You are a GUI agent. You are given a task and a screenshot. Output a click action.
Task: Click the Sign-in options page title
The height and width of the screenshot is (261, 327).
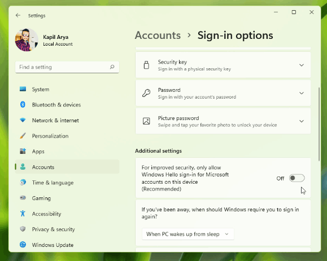click(x=236, y=35)
